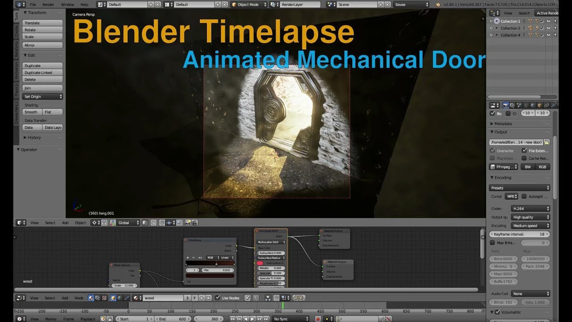The width and height of the screenshot is (572, 322).
Task: Toggle the File Extensions checkbox
Action: click(524, 151)
